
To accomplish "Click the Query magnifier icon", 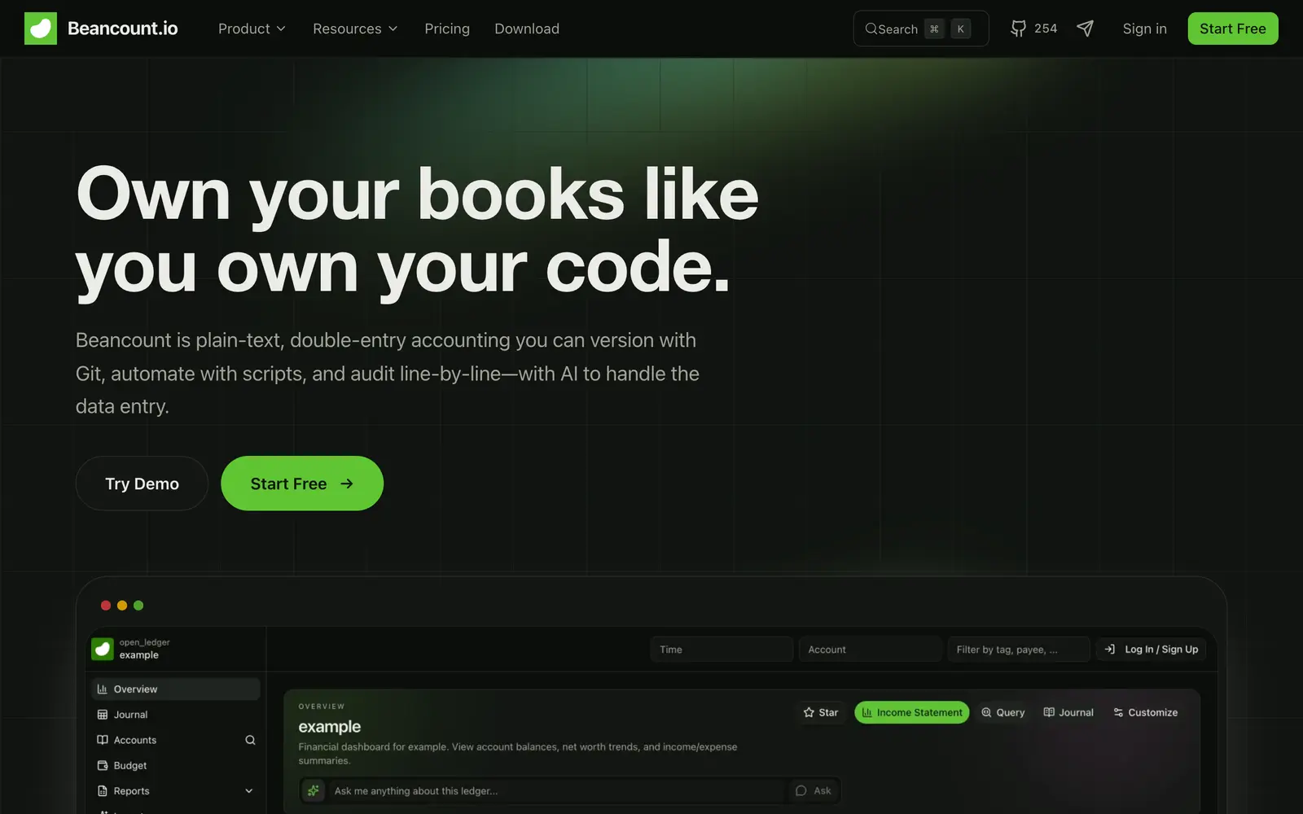I will pos(986,712).
